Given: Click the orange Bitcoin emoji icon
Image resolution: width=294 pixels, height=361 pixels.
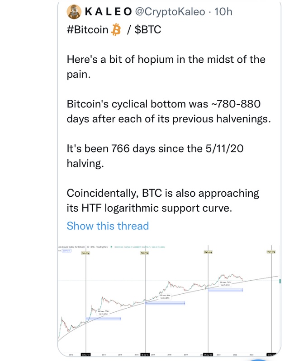Looking at the screenshot, I should (117, 30).
